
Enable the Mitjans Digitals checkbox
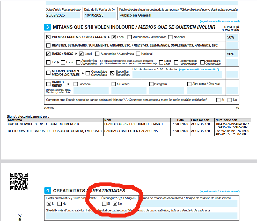tap(48, 73)
